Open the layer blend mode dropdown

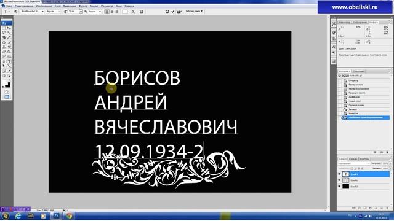tap(355, 163)
